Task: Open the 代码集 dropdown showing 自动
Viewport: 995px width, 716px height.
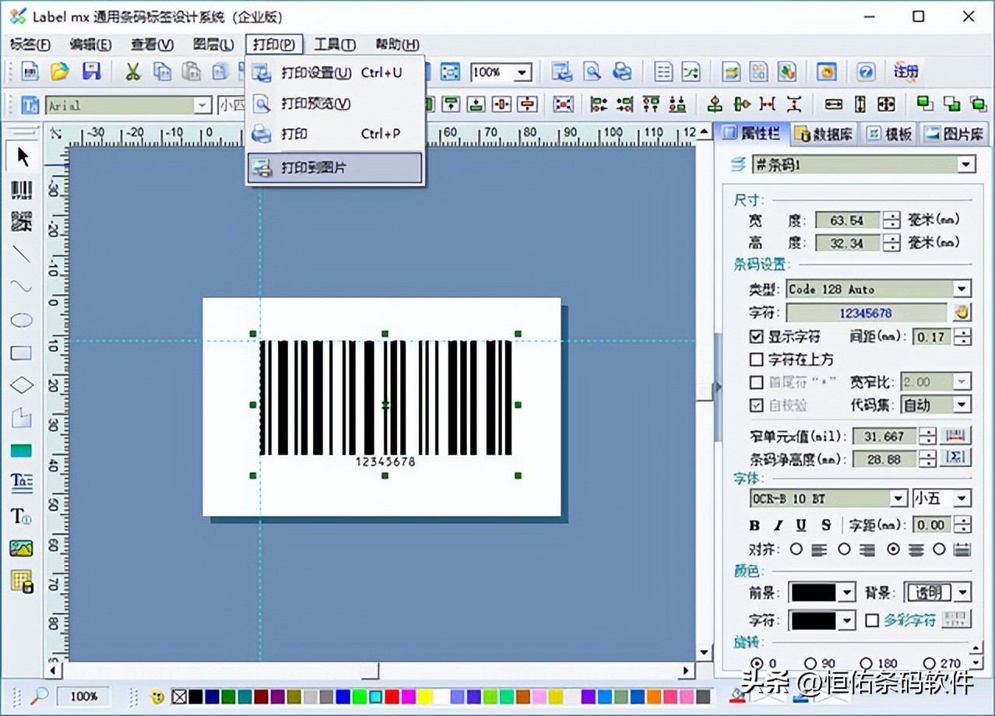Action: (x=961, y=405)
